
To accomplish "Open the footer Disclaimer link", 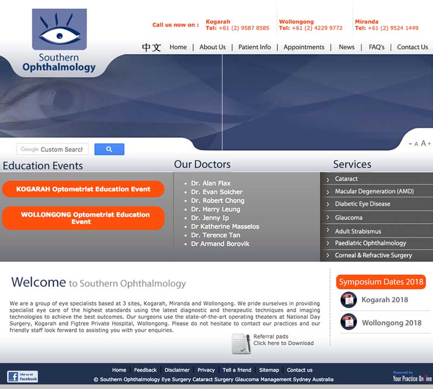I will [177, 370].
